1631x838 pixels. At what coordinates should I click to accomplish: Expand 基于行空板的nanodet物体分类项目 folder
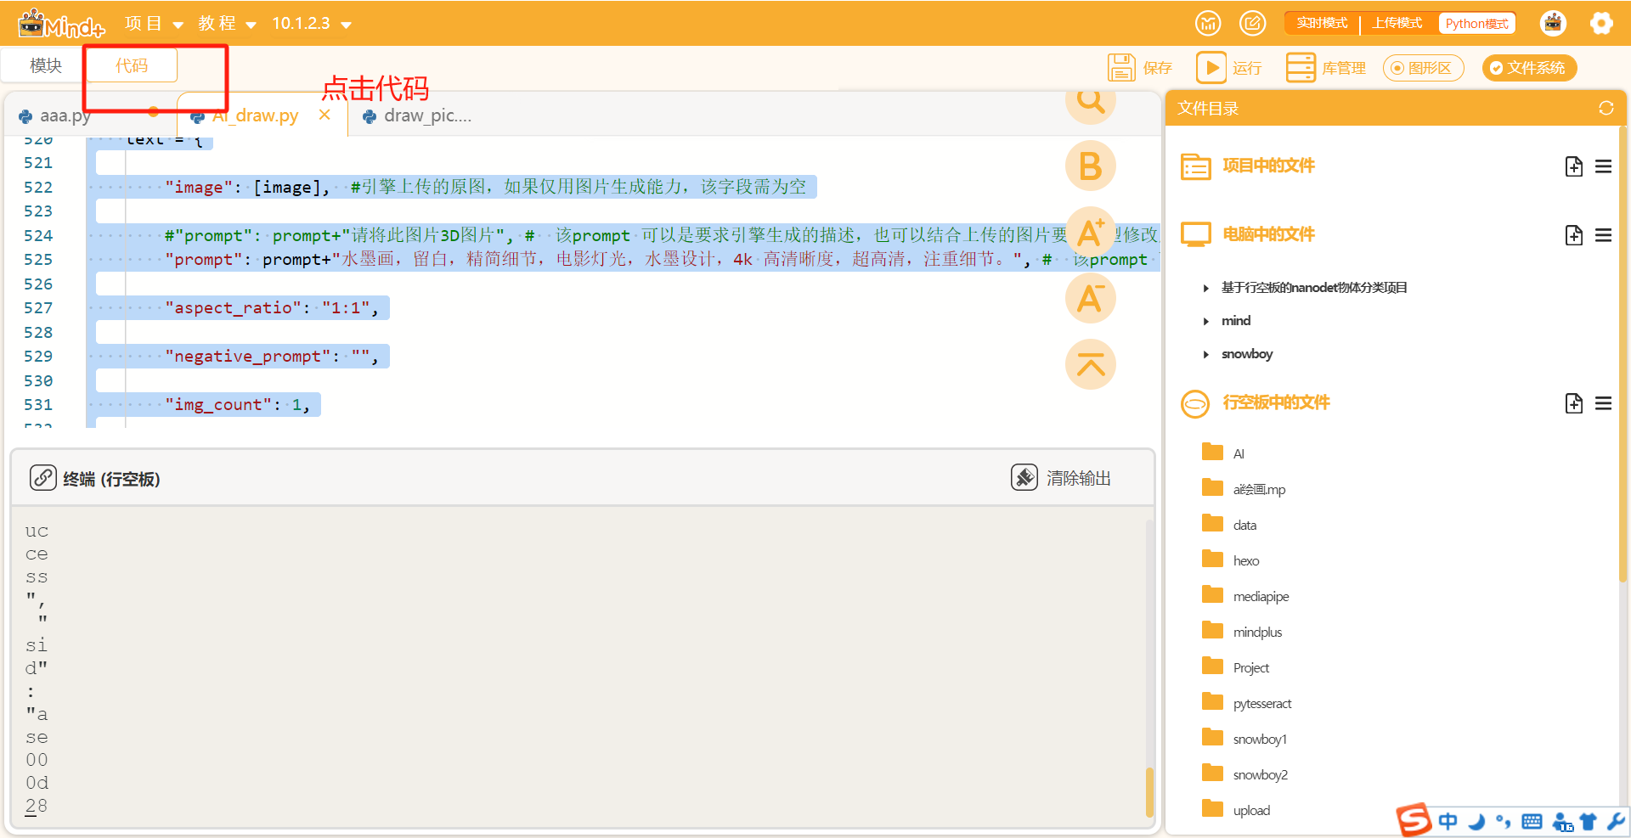(x=1205, y=288)
